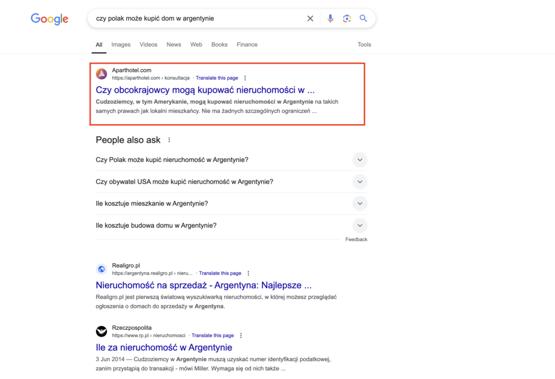Open the Tools options
This screenshot has height=379, width=555.
pos(364,44)
